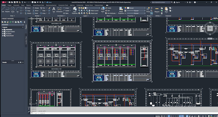The width and height of the screenshot is (218, 117).
Task: Click the white ByLayer color swatch
Action: pyautogui.click(x=128, y=8)
